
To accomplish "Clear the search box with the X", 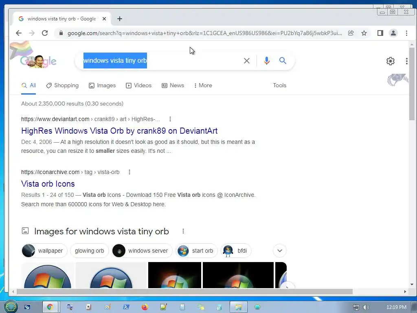I will click(246, 61).
